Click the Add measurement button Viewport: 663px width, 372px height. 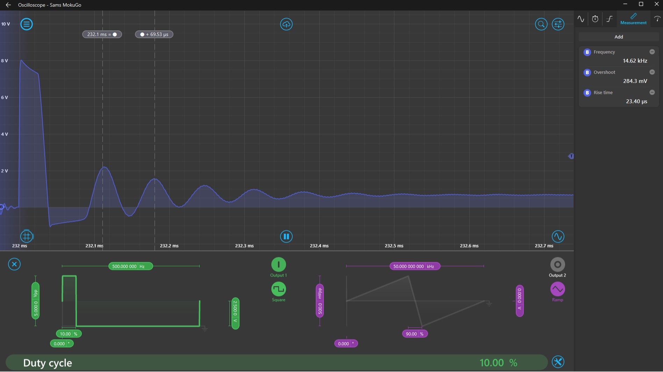(619, 37)
